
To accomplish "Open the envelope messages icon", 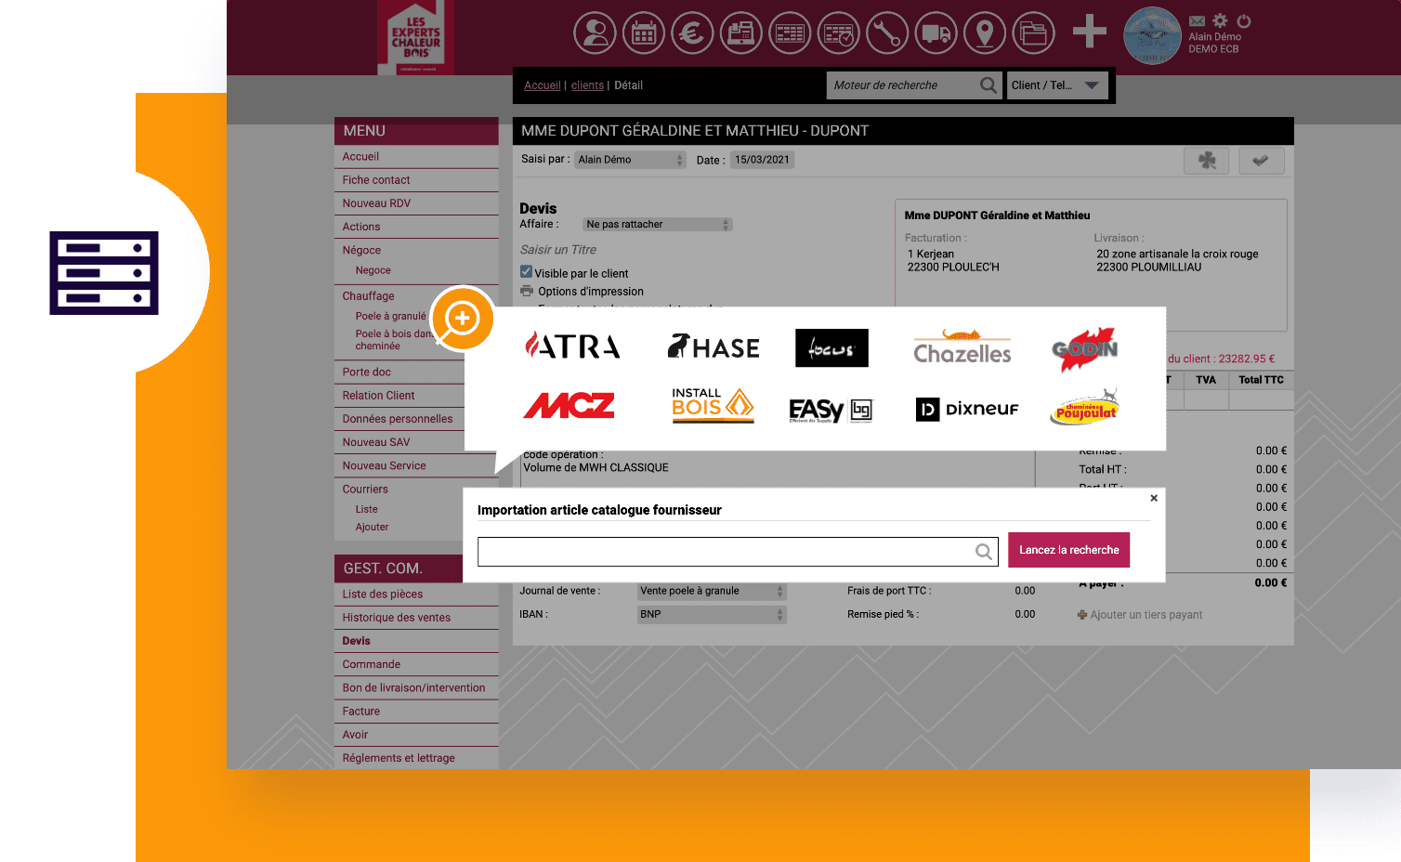I will tap(1198, 20).
